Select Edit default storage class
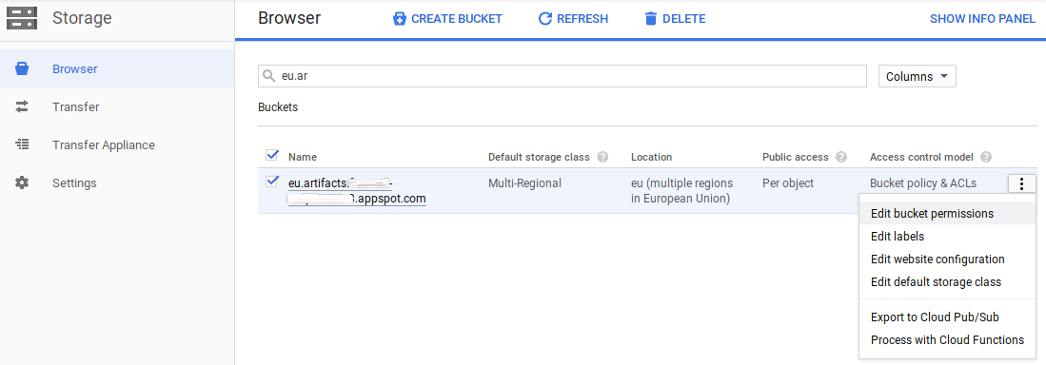 pos(947,281)
